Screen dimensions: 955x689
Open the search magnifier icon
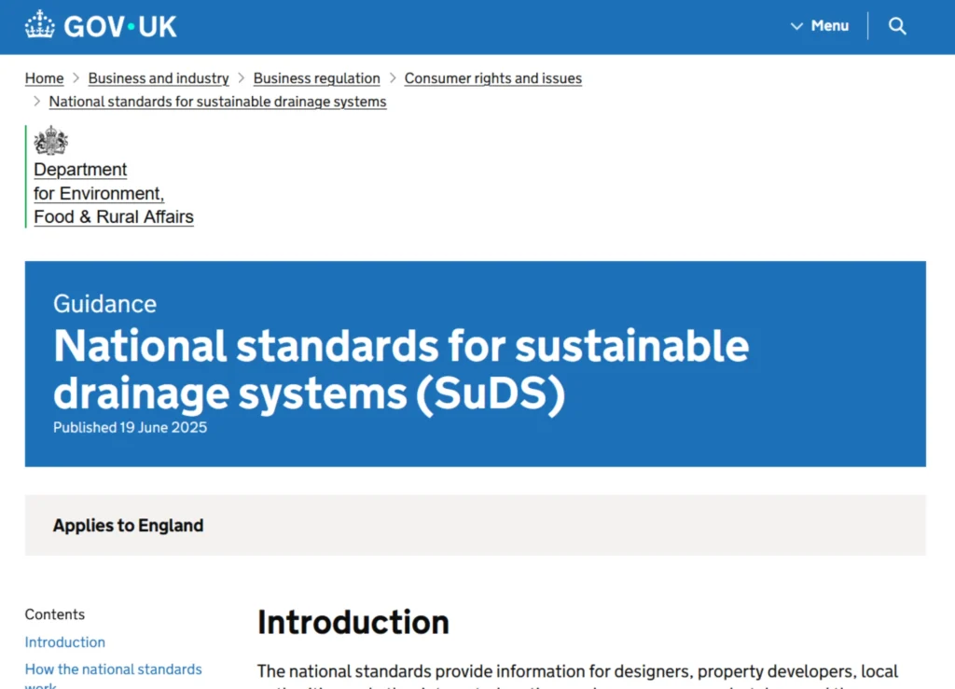[x=897, y=26]
